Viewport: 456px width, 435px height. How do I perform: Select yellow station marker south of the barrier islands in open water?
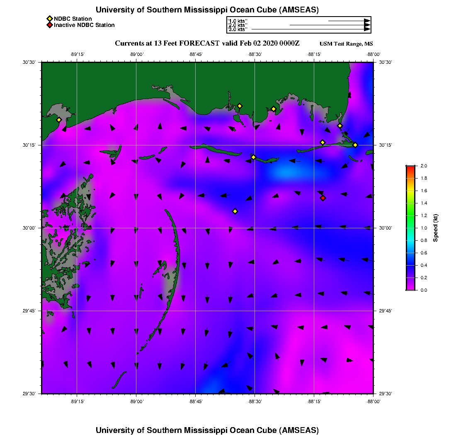pyautogui.click(x=235, y=211)
